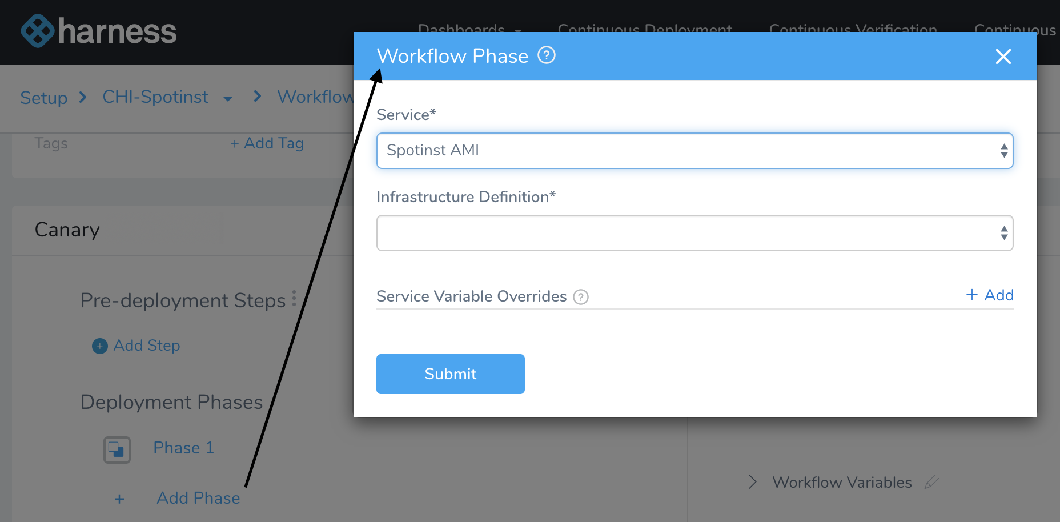Add a service variable override
Viewport: 1060px width, 522px height.
990,295
